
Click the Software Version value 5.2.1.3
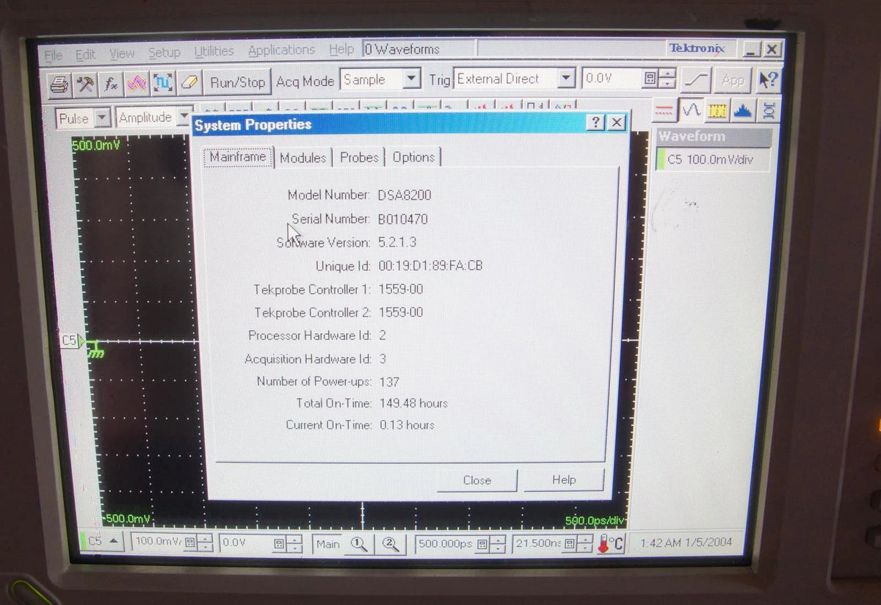(397, 242)
